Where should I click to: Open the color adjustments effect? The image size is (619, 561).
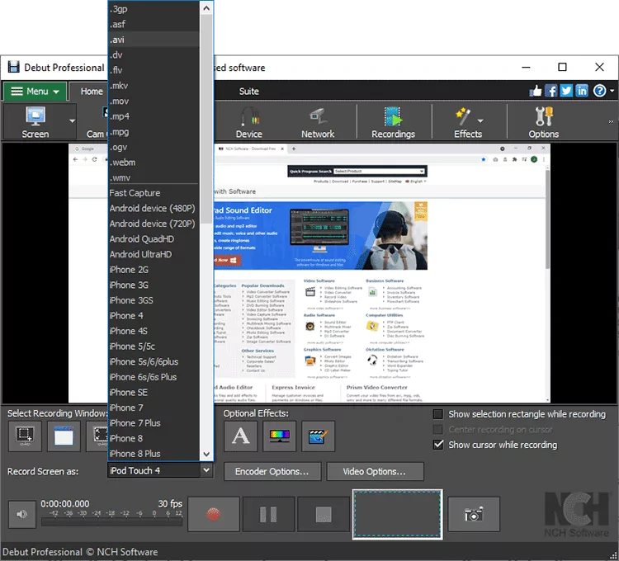pyautogui.click(x=279, y=436)
